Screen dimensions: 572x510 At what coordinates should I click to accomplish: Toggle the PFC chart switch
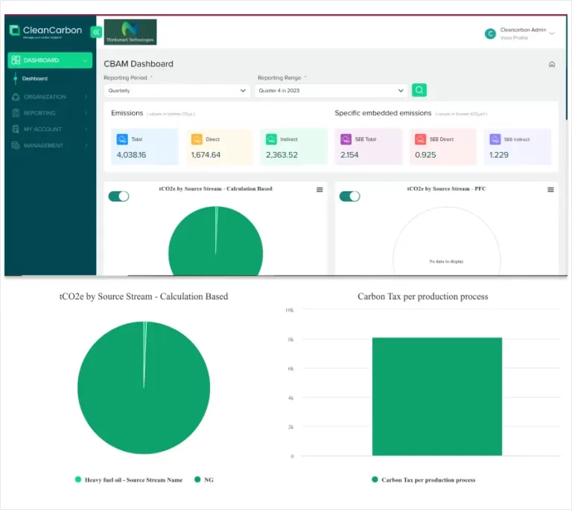point(349,196)
